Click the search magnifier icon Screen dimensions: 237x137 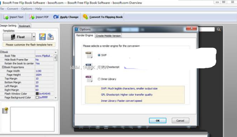(x=219, y=29)
